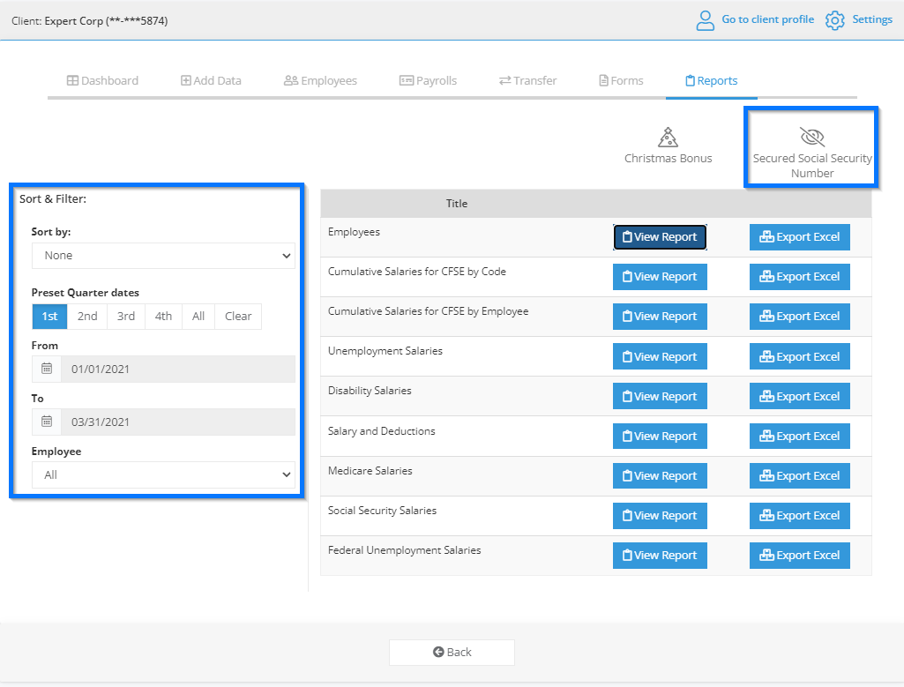The image size is (904, 687).
Task: Switch to the Add Data tab
Action: [x=211, y=80]
